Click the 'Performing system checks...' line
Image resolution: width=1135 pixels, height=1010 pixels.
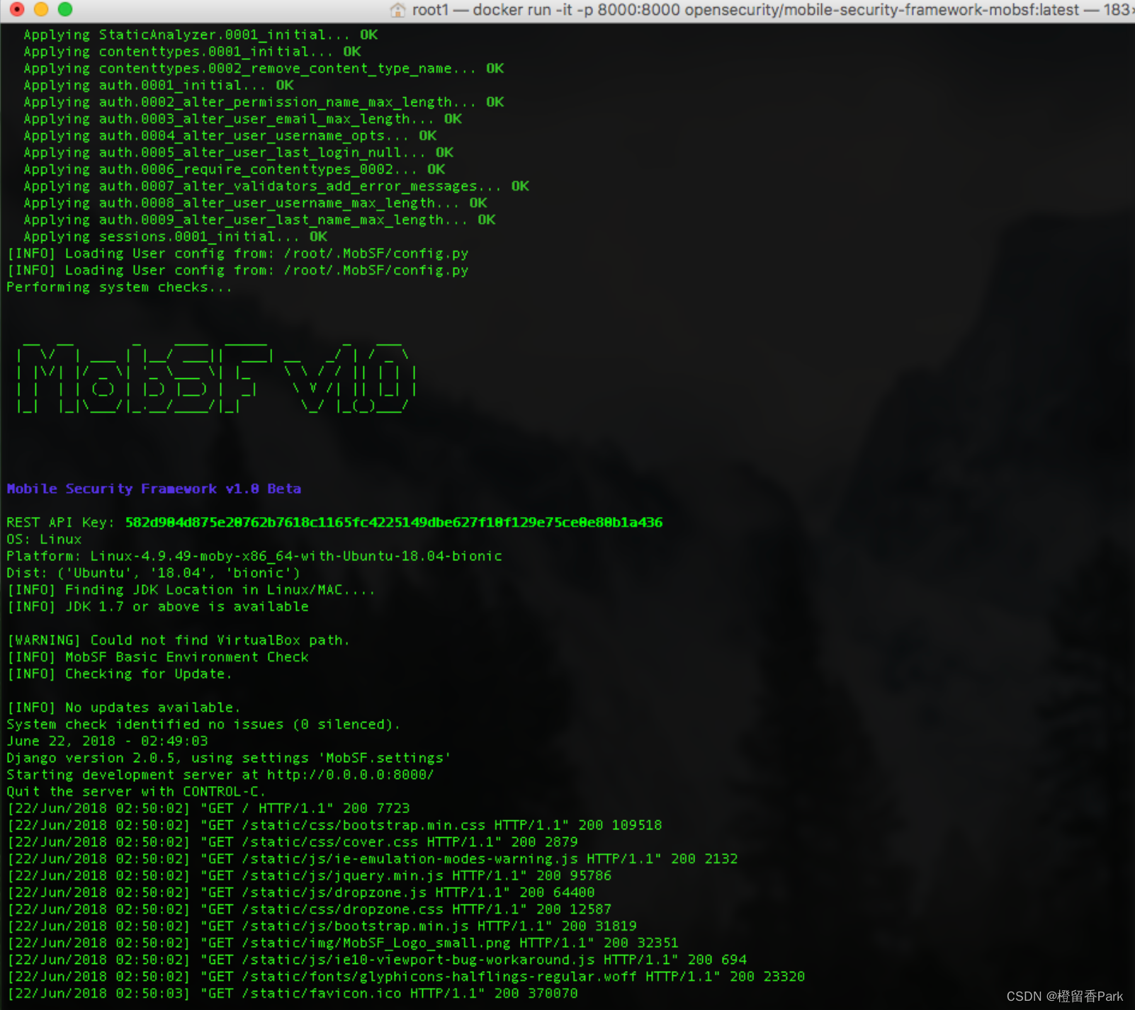pos(119,287)
